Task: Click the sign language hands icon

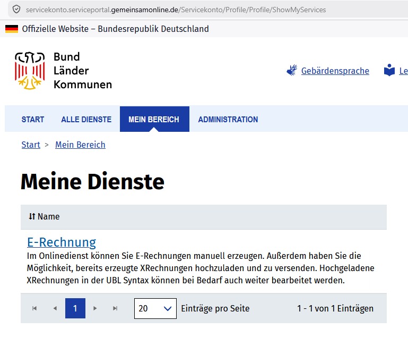Action: (x=292, y=70)
